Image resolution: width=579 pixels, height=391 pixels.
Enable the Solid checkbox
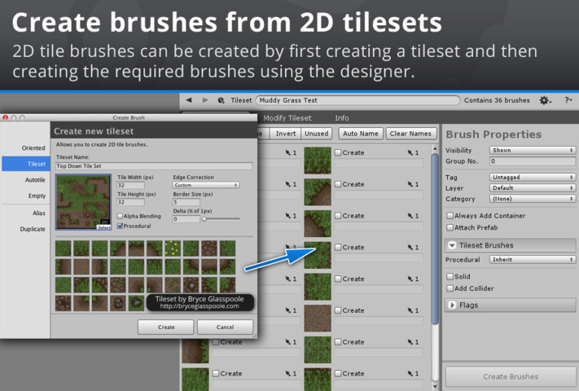pyautogui.click(x=450, y=276)
